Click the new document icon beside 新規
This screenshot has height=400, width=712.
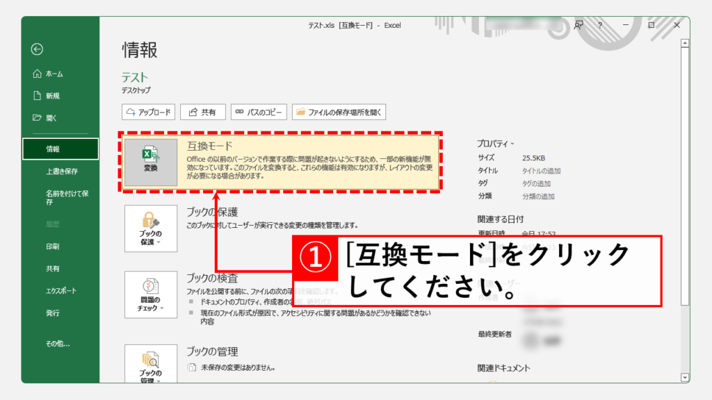point(38,95)
